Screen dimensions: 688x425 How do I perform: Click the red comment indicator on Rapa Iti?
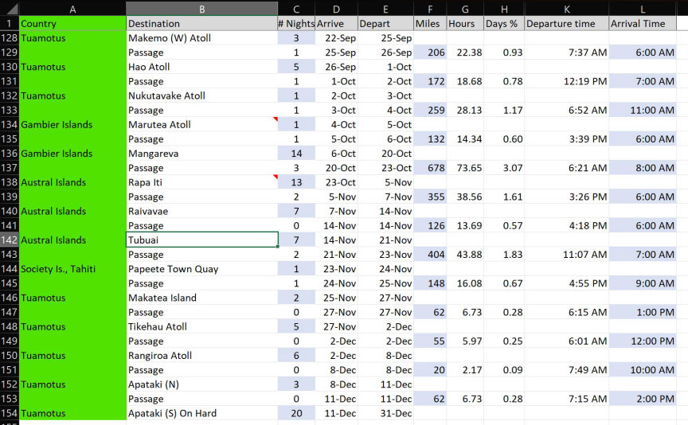(275, 177)
